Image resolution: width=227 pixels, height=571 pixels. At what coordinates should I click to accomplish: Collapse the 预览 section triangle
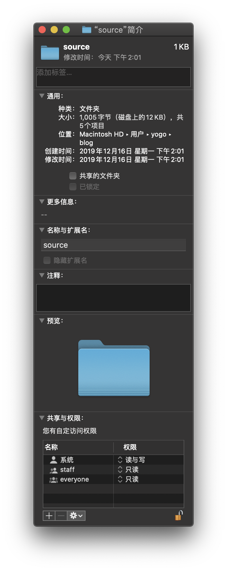tap(42, 321)
